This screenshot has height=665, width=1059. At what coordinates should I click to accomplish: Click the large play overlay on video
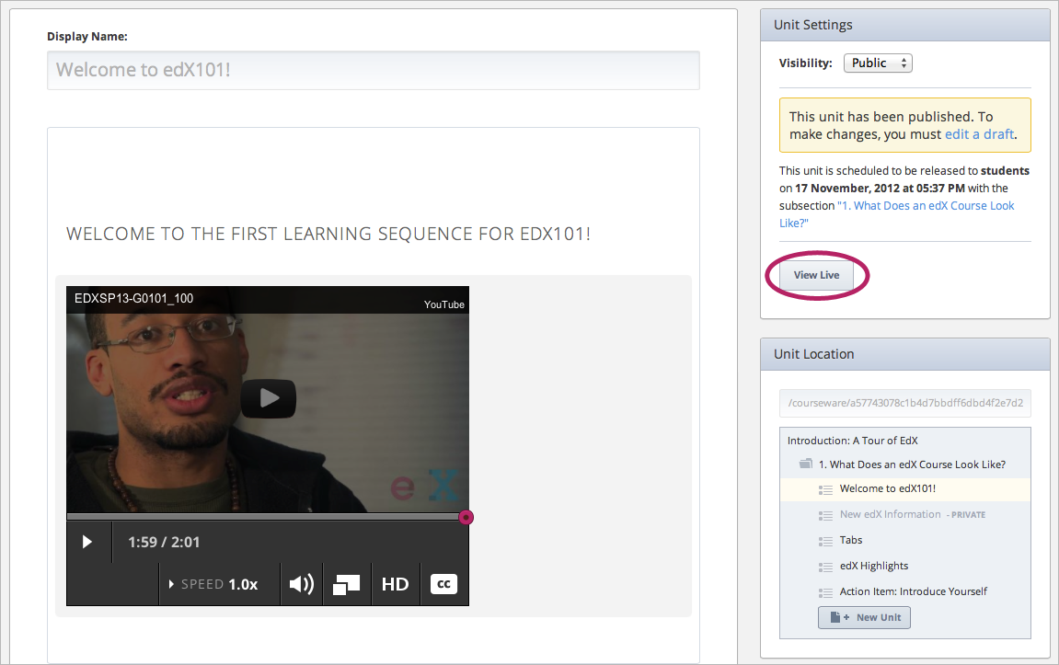pyautogui.click(x=268, y=398)
